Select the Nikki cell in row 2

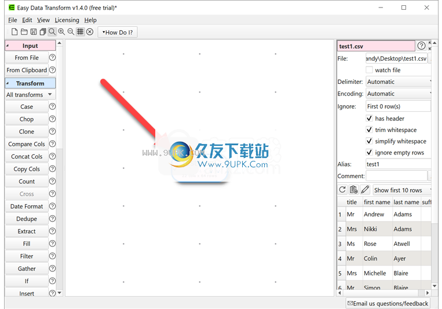tap(377, 229)
